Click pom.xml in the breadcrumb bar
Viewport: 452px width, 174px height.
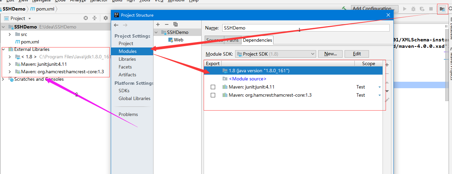[x=43, y=9]
